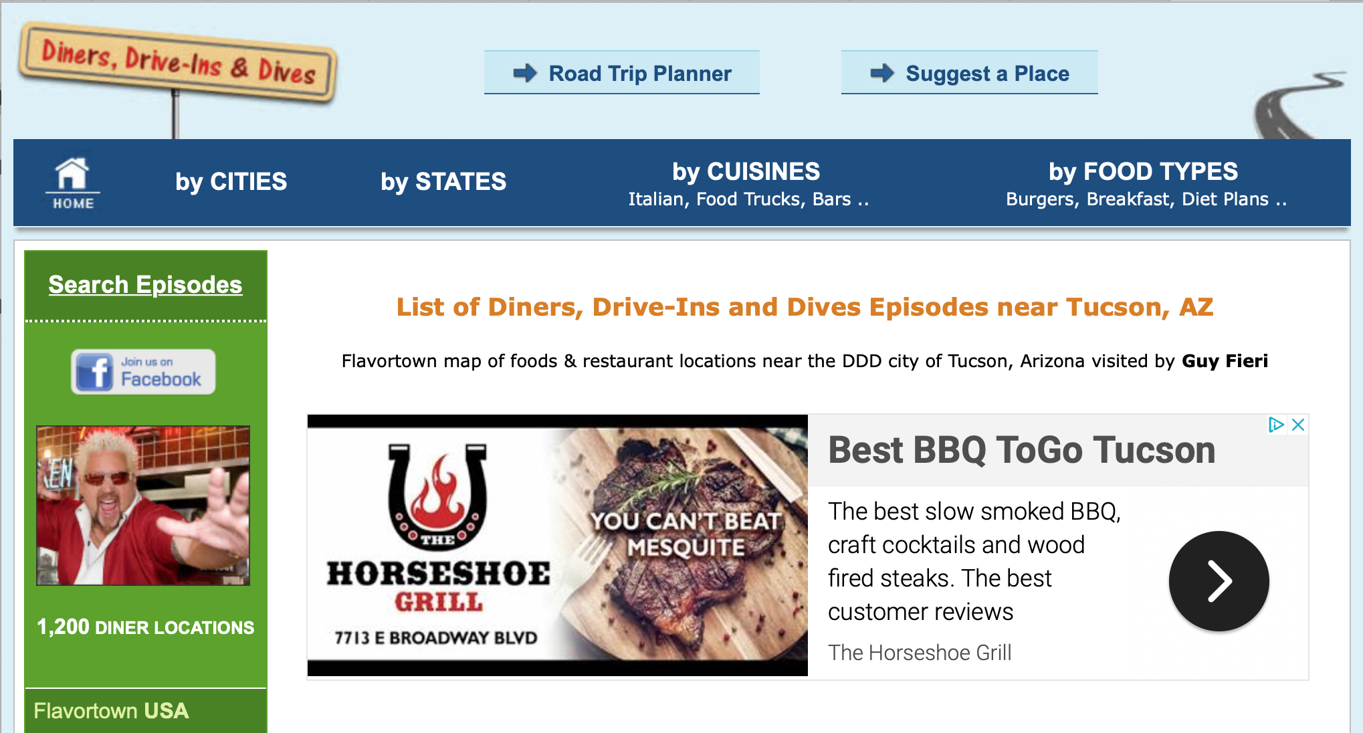Click the Horseshoe Grill flame logo
The image size is (1363, 733).
pyautogui.click(x=437, y=496)
